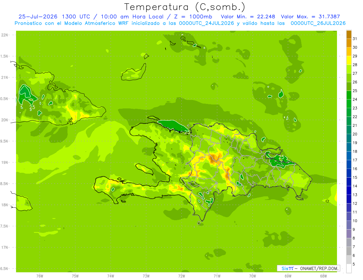Click the longitude label "73W"
The width and height of the screenshot is (363, 280).
point(146,276)
